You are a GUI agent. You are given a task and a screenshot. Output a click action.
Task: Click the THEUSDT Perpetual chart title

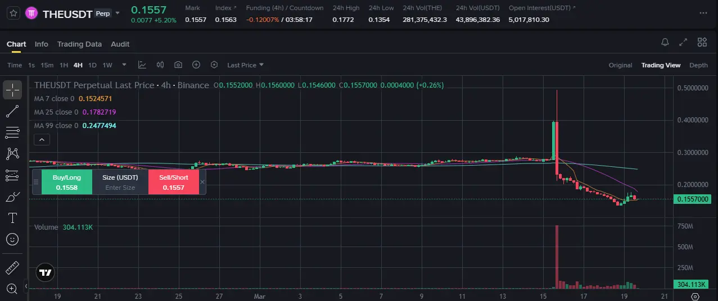tap(121, 85)
